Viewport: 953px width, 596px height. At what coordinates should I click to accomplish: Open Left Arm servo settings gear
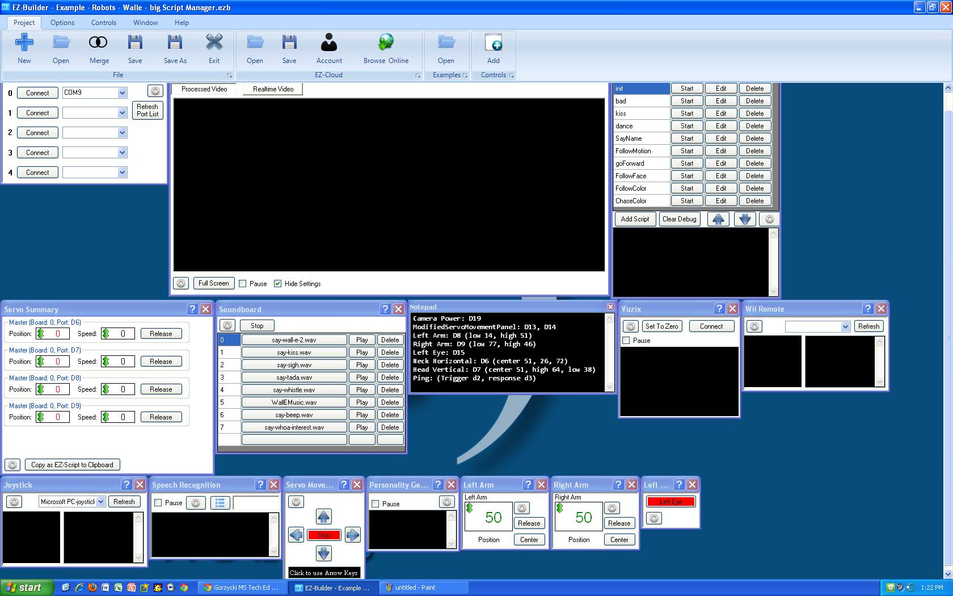522,508
